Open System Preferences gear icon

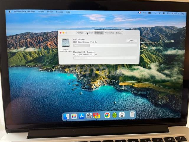(89, 116)
